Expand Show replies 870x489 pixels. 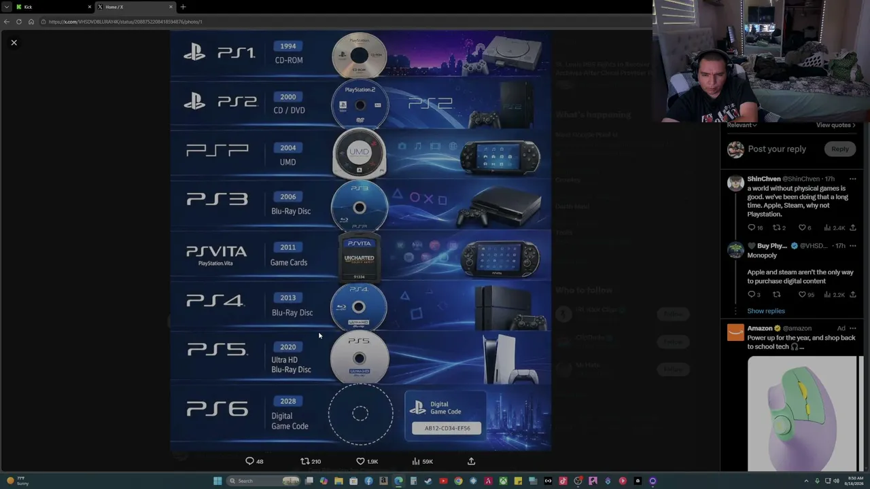pos(766,311)
